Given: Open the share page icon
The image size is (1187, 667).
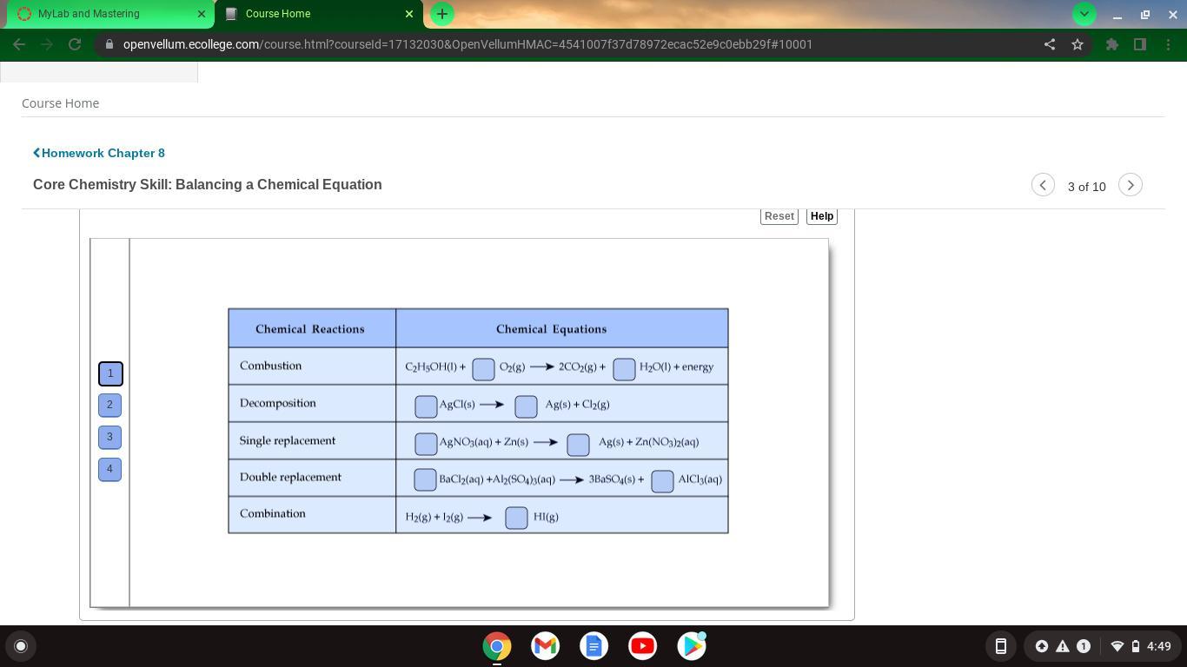Looking at the screenshot, I should point(1050,44).
